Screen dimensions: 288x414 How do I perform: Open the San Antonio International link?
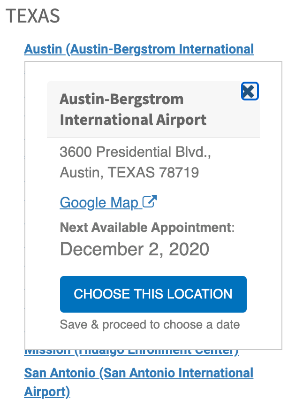(x=139, y=373)
